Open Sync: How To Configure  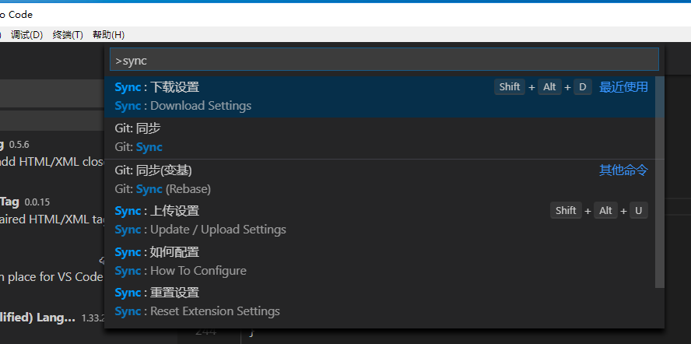[380, 261]
